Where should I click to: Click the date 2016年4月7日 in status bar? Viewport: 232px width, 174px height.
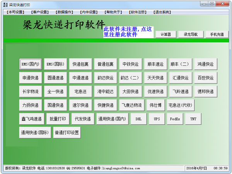[196, 168]
